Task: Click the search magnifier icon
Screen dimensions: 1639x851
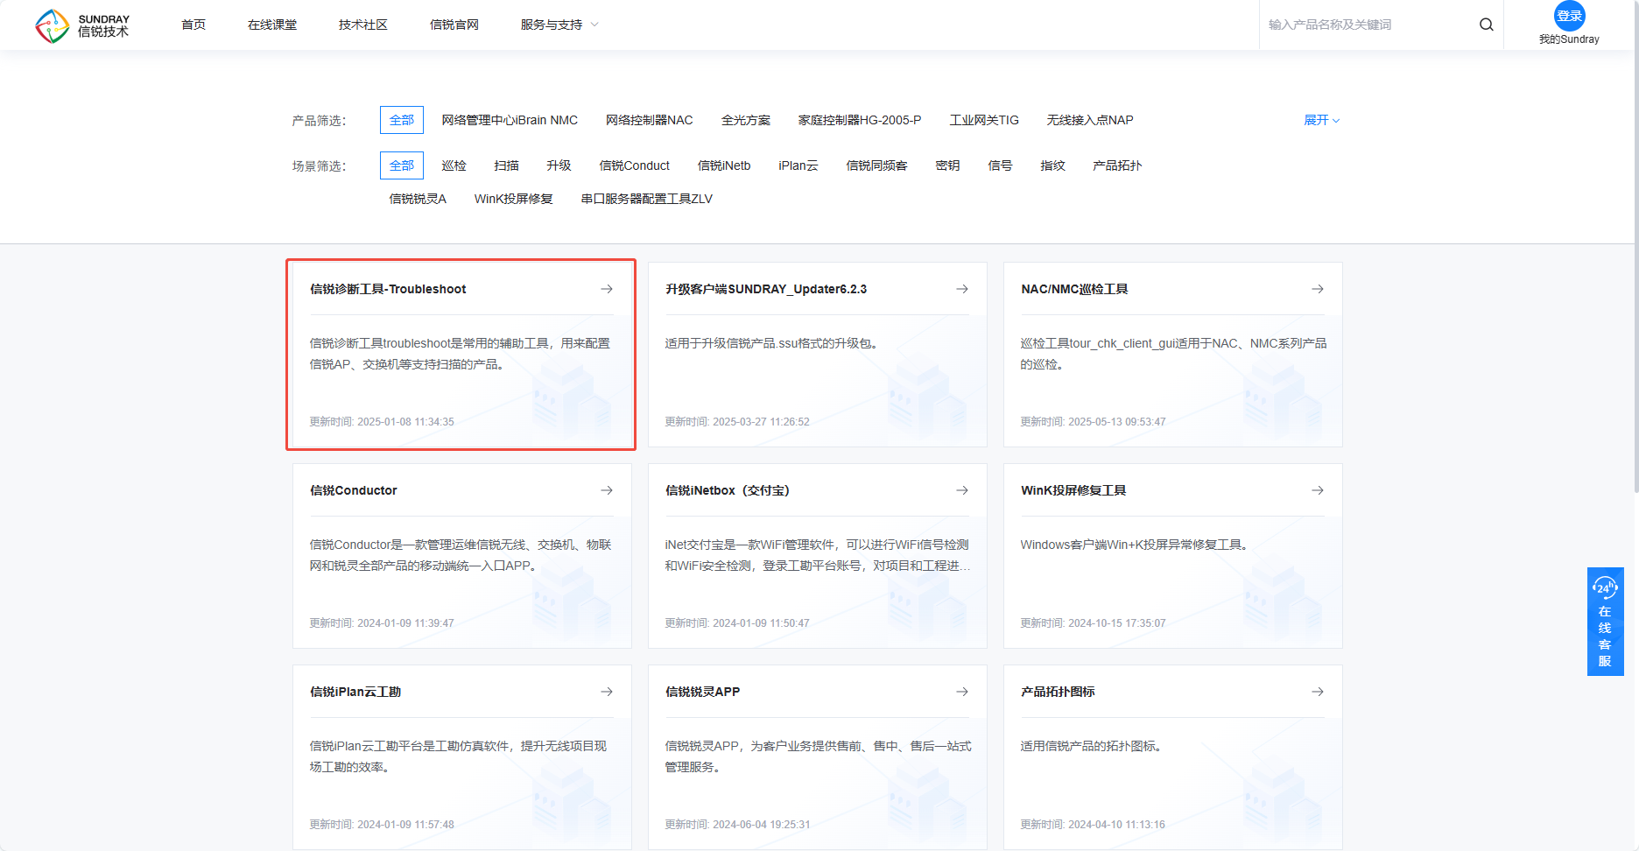Action: (x=1486, y=25)
